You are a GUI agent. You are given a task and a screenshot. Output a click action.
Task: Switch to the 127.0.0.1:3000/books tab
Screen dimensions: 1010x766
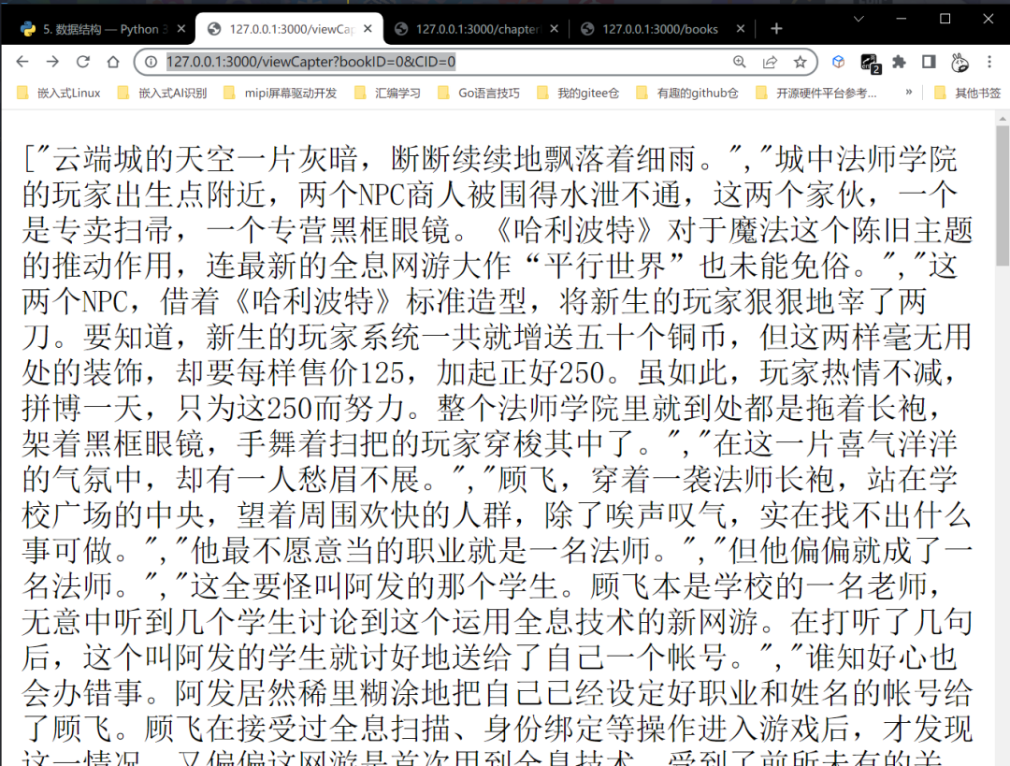663,29
